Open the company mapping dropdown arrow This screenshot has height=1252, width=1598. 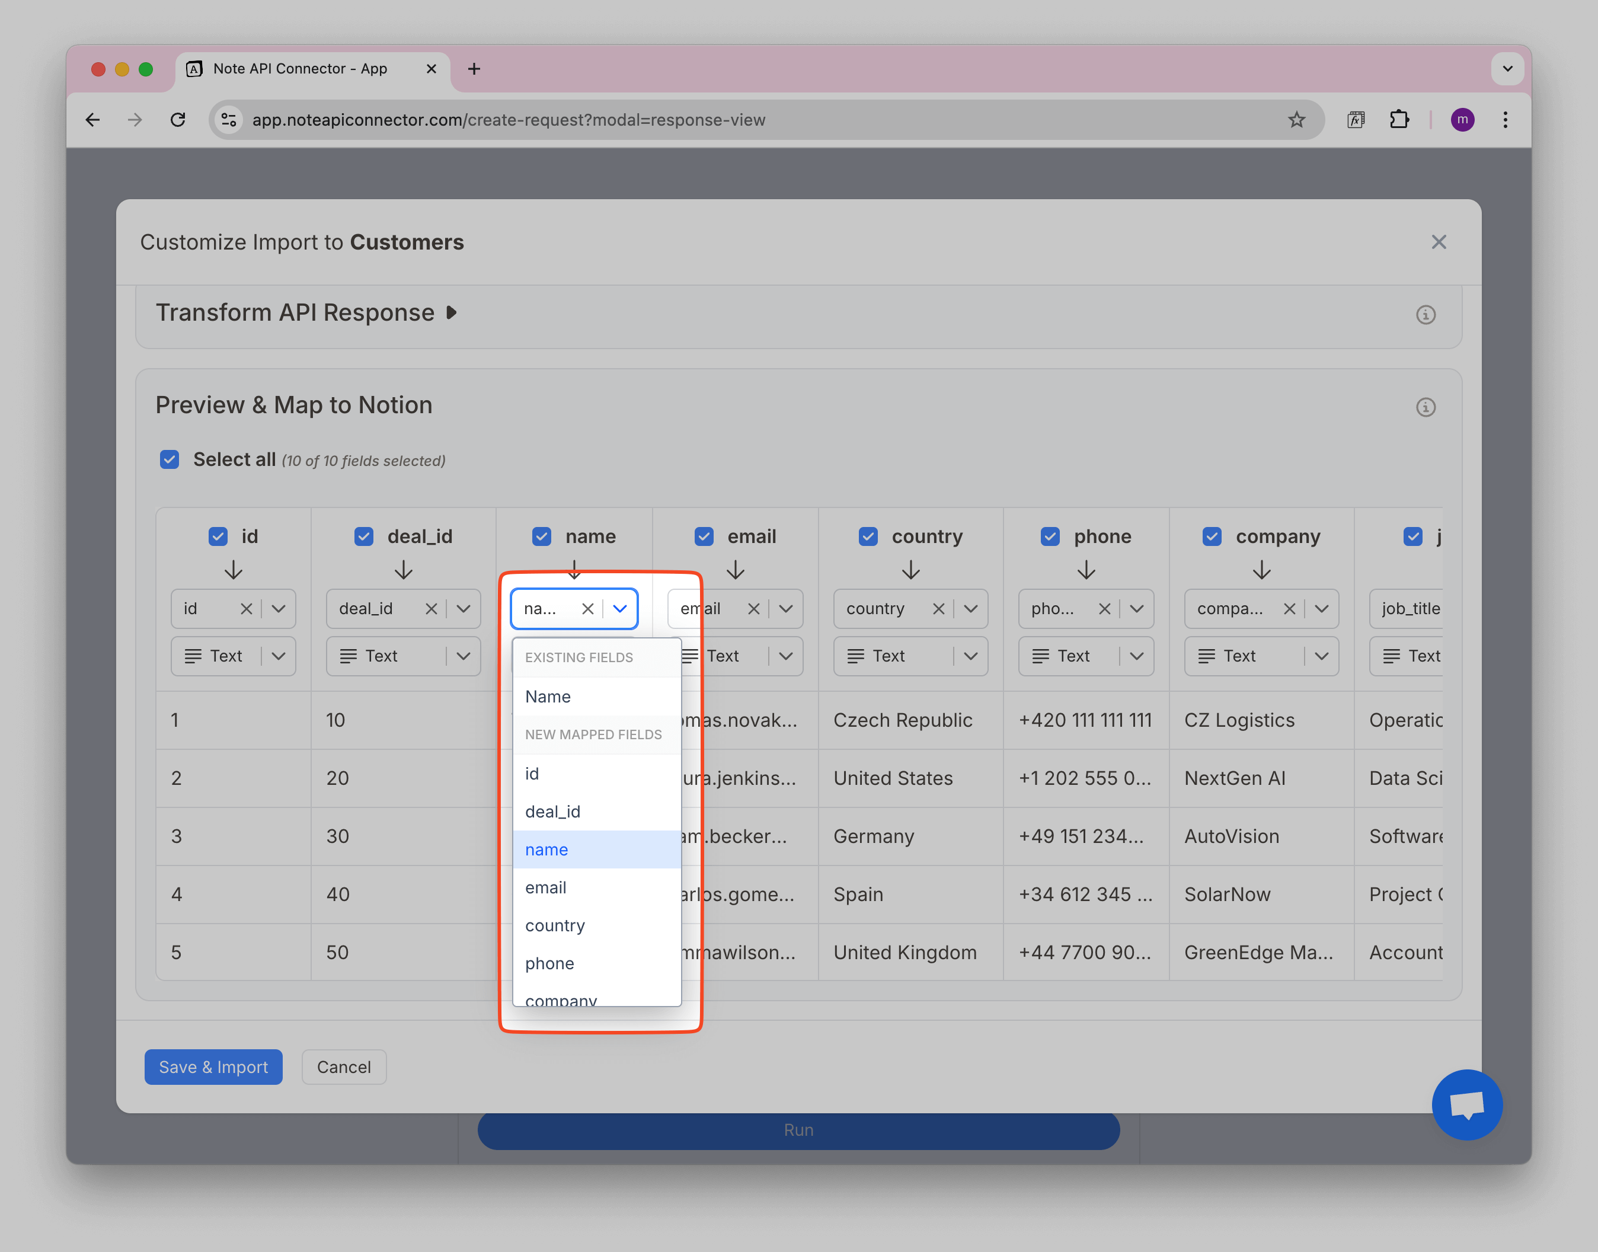coord(1322,608)
